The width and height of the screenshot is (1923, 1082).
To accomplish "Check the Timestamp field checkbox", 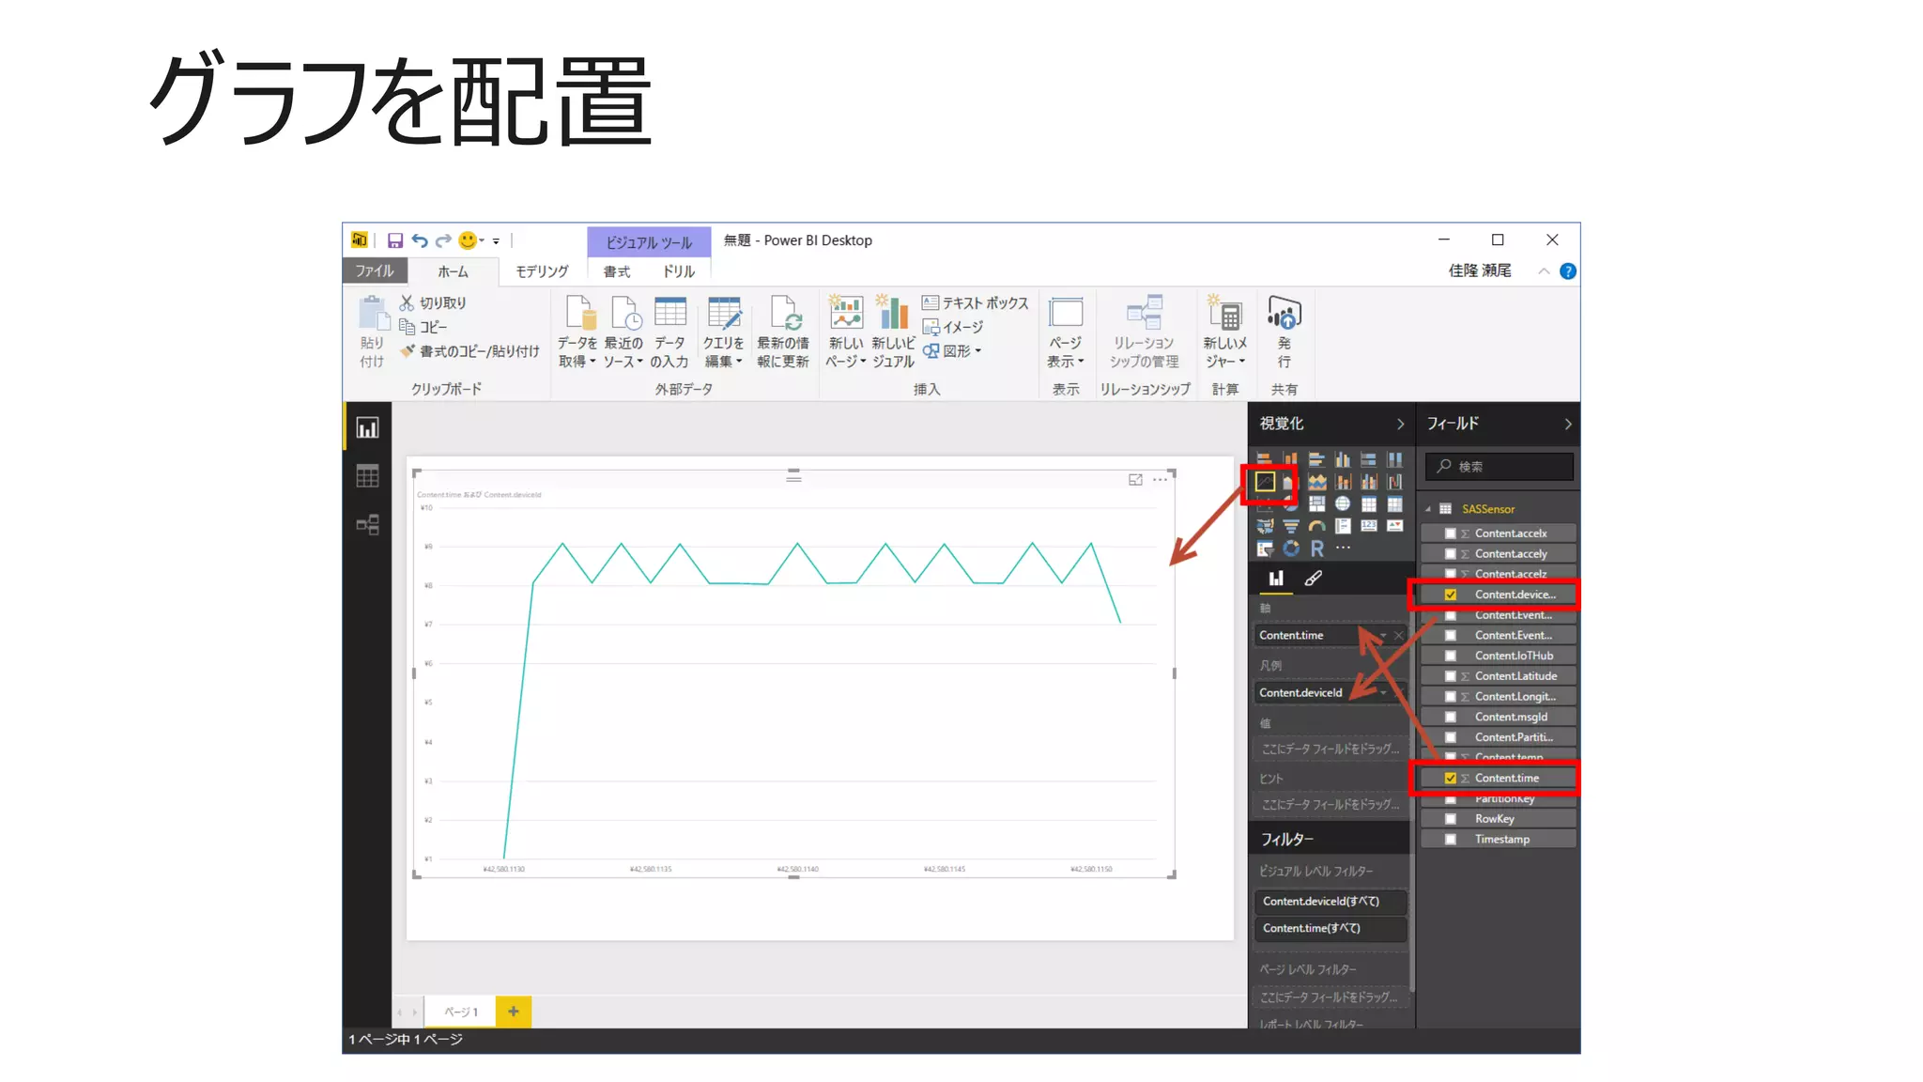I will [x=1450, y=840].
